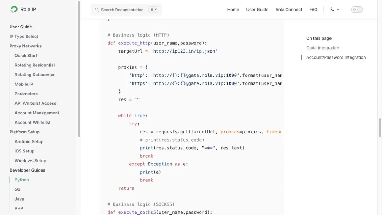
Task: Click the Rola IP site title
Action: click(28, 9)
